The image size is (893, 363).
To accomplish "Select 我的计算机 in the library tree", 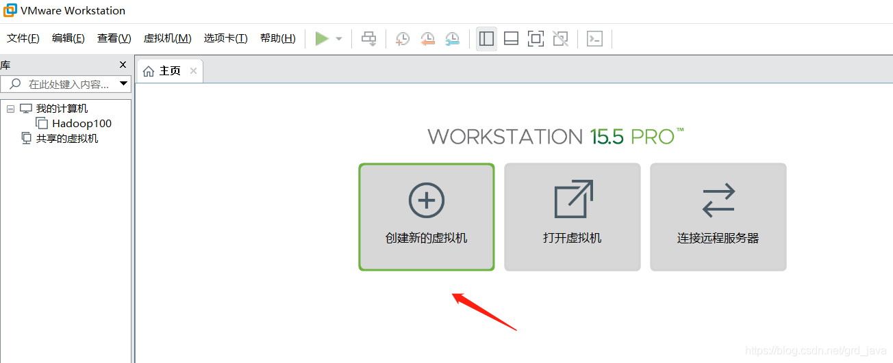I will coord(62,109).
